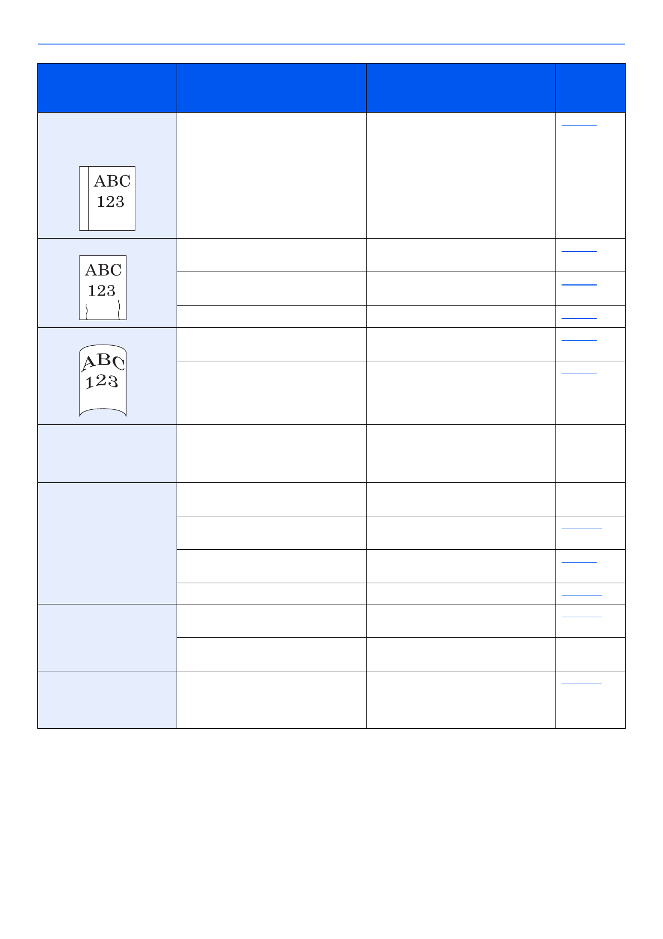
Task: Open the upper link beside the curled-page illustration
Action: click(x=578, y=338)
